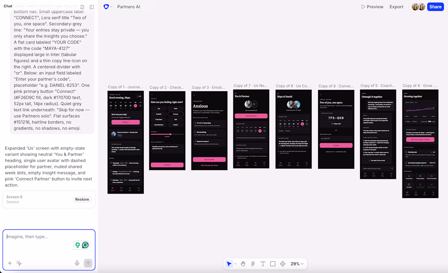
Task: Select the Move arrow tool
Action: pos(229,264)
